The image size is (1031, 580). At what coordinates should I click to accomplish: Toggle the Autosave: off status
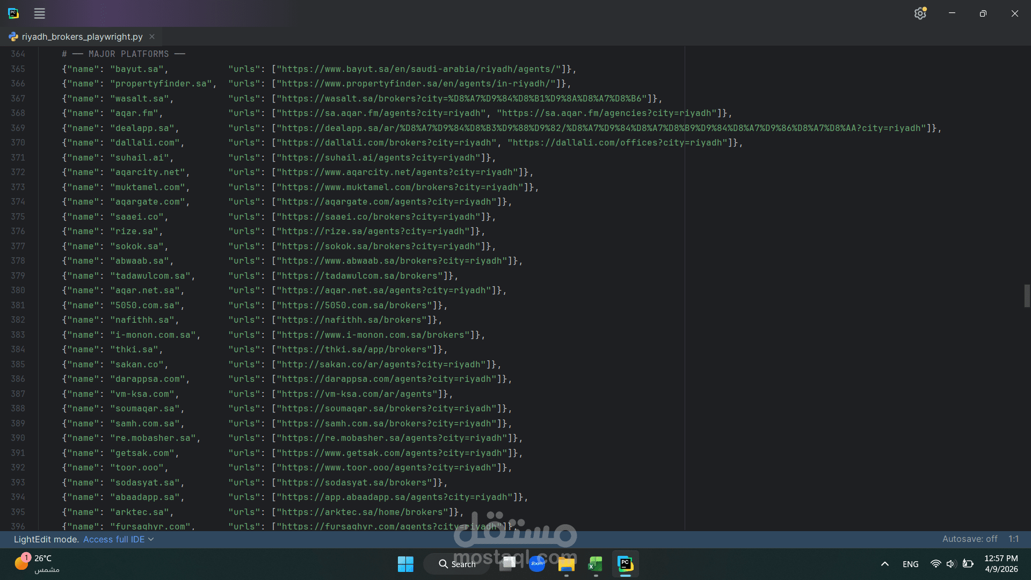point(969,539)
